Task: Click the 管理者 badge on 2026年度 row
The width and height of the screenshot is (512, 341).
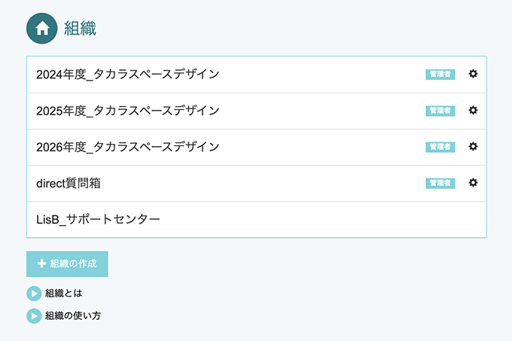Action: (440, 147)
